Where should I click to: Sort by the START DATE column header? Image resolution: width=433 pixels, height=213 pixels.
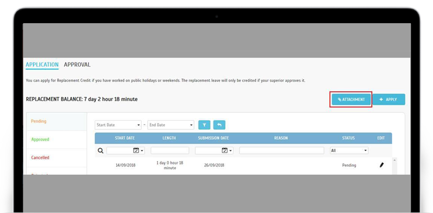[125, 138]
